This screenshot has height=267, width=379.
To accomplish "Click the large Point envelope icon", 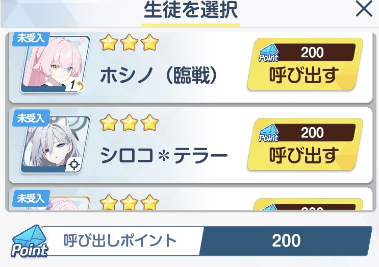I will [x=30, y=241].
